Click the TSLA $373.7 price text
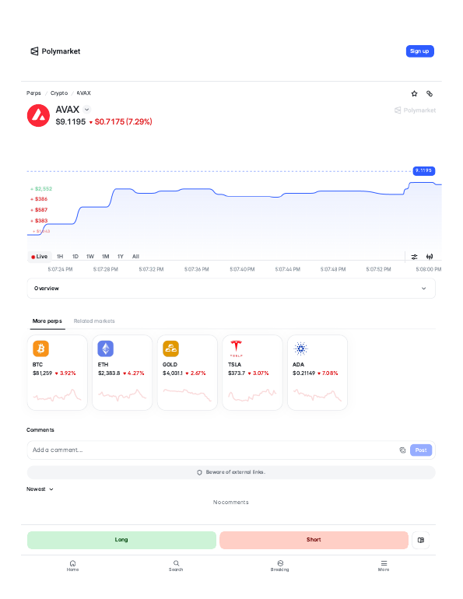This screenshot has height=599, width=463. (x=237, y=373)
